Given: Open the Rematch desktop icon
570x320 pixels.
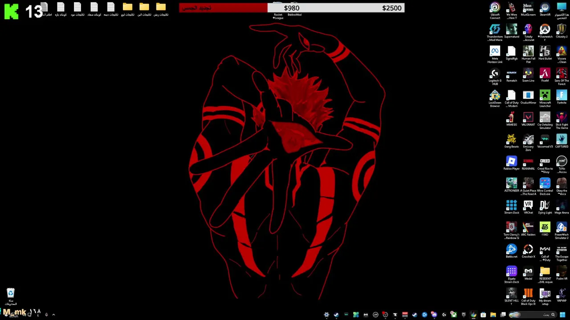Looking at the screenshot, I should (x=511, y=76).
